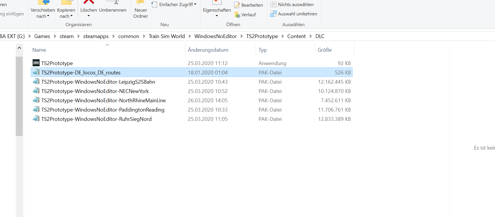Click the navigation pane scrollbar thumb
495x217 pixels.
click(x=19, y=96)
